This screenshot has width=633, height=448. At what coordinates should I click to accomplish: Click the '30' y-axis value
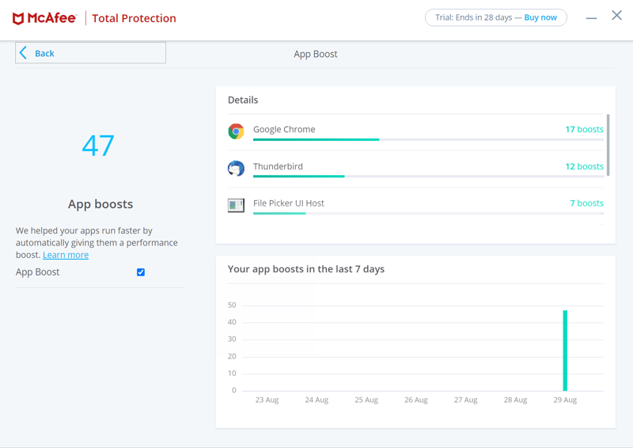coord(232,339)
